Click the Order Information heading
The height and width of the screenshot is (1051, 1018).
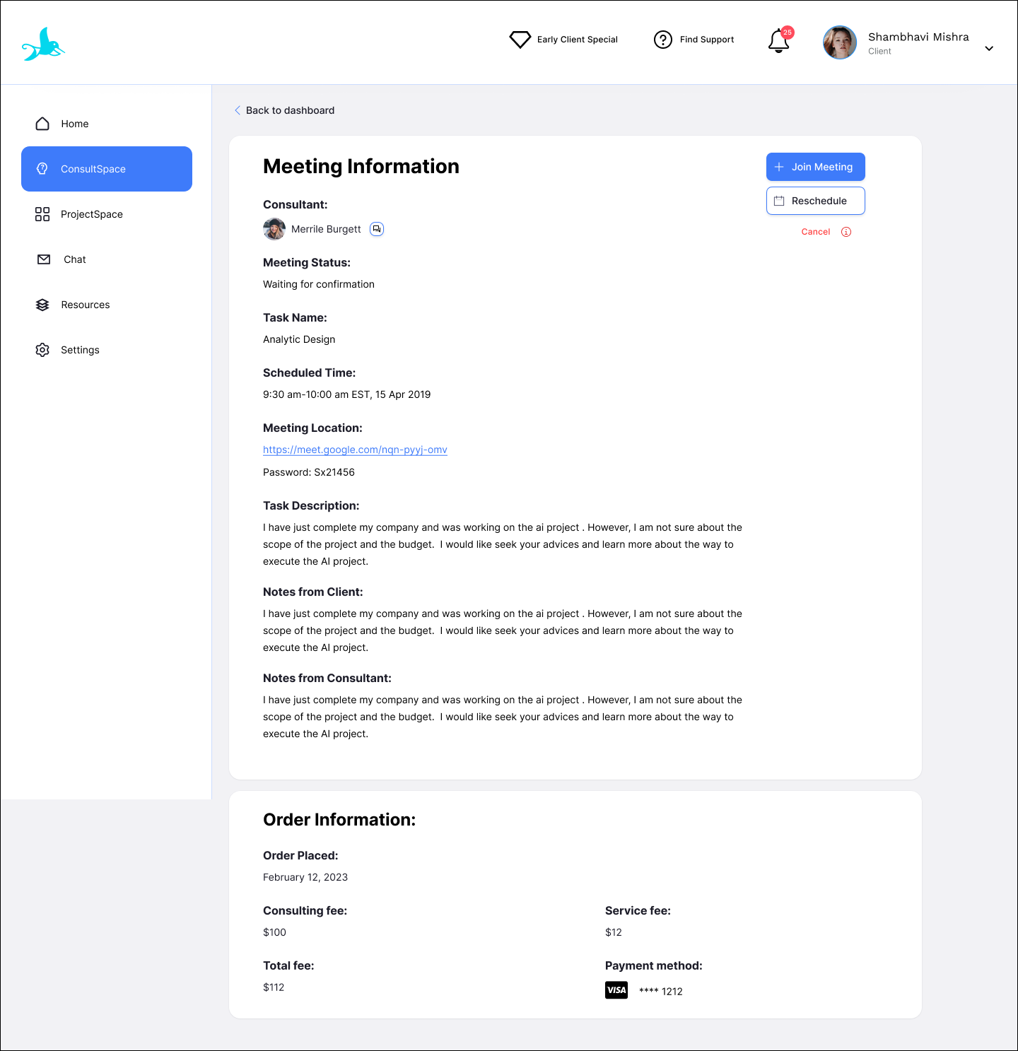coord(339,819)
